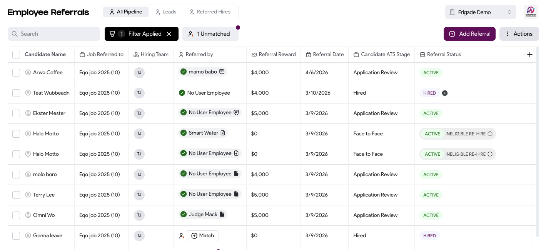Open file icon in molo boro's referrer chip
The width and height of the screenshot is (541, 250).
pos(236,173)
